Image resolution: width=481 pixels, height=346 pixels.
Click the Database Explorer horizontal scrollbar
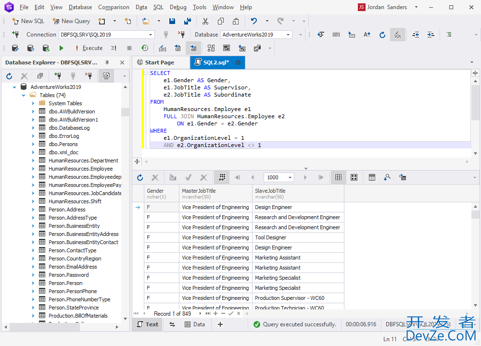[x=61, y=327]
